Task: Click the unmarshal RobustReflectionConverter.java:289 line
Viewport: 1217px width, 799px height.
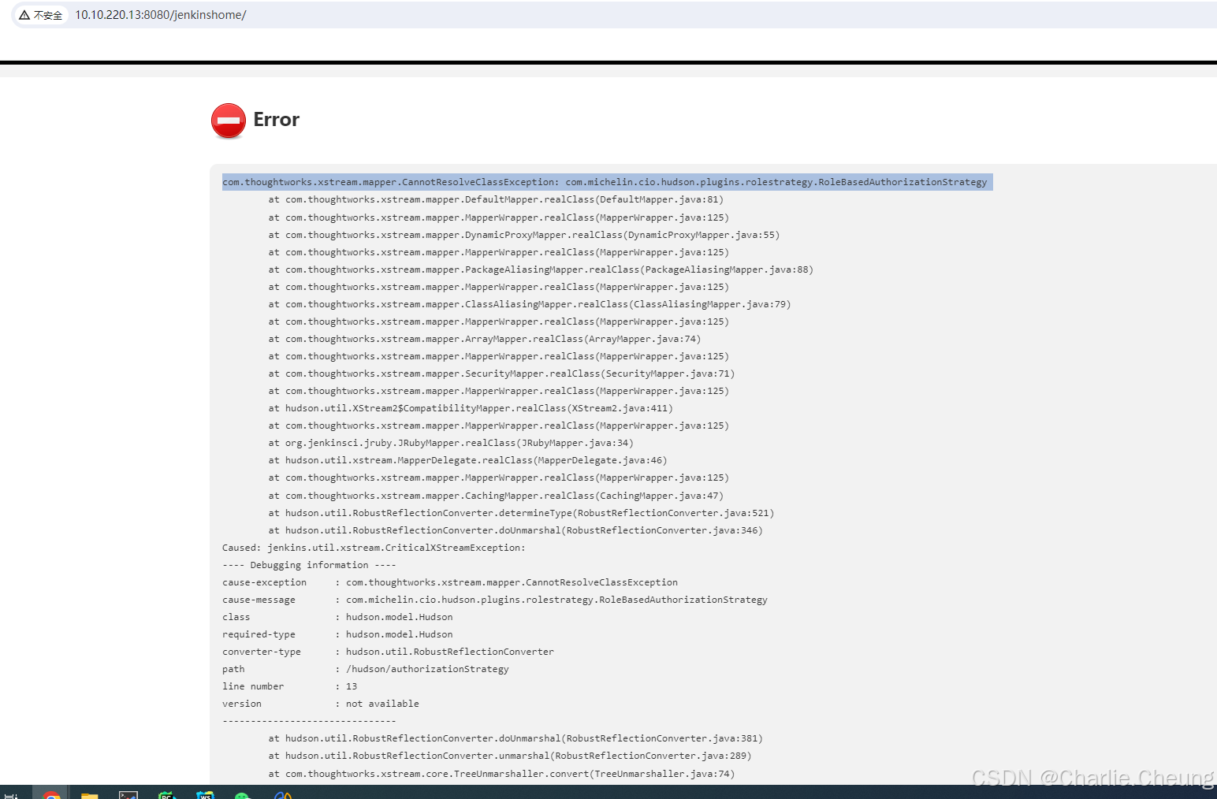Action: point(510,756)
